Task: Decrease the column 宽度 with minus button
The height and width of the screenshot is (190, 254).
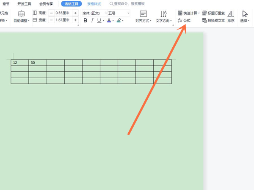Action: (x=52, y=20)
